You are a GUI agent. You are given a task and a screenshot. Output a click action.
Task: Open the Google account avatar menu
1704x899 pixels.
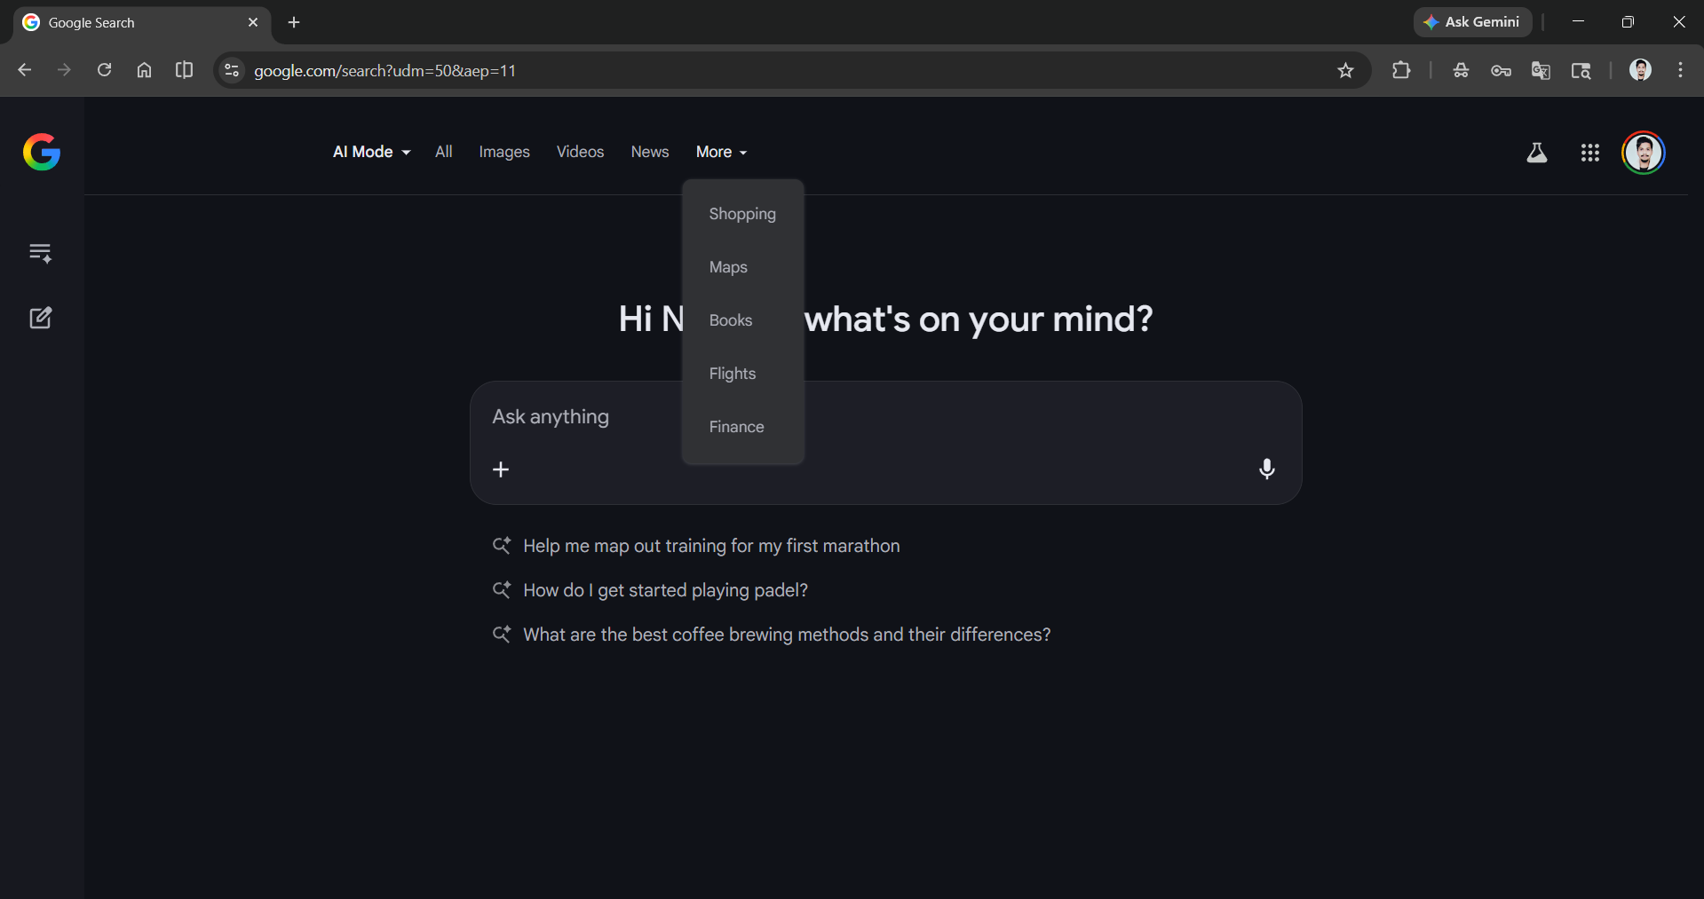coord(1644,153)
